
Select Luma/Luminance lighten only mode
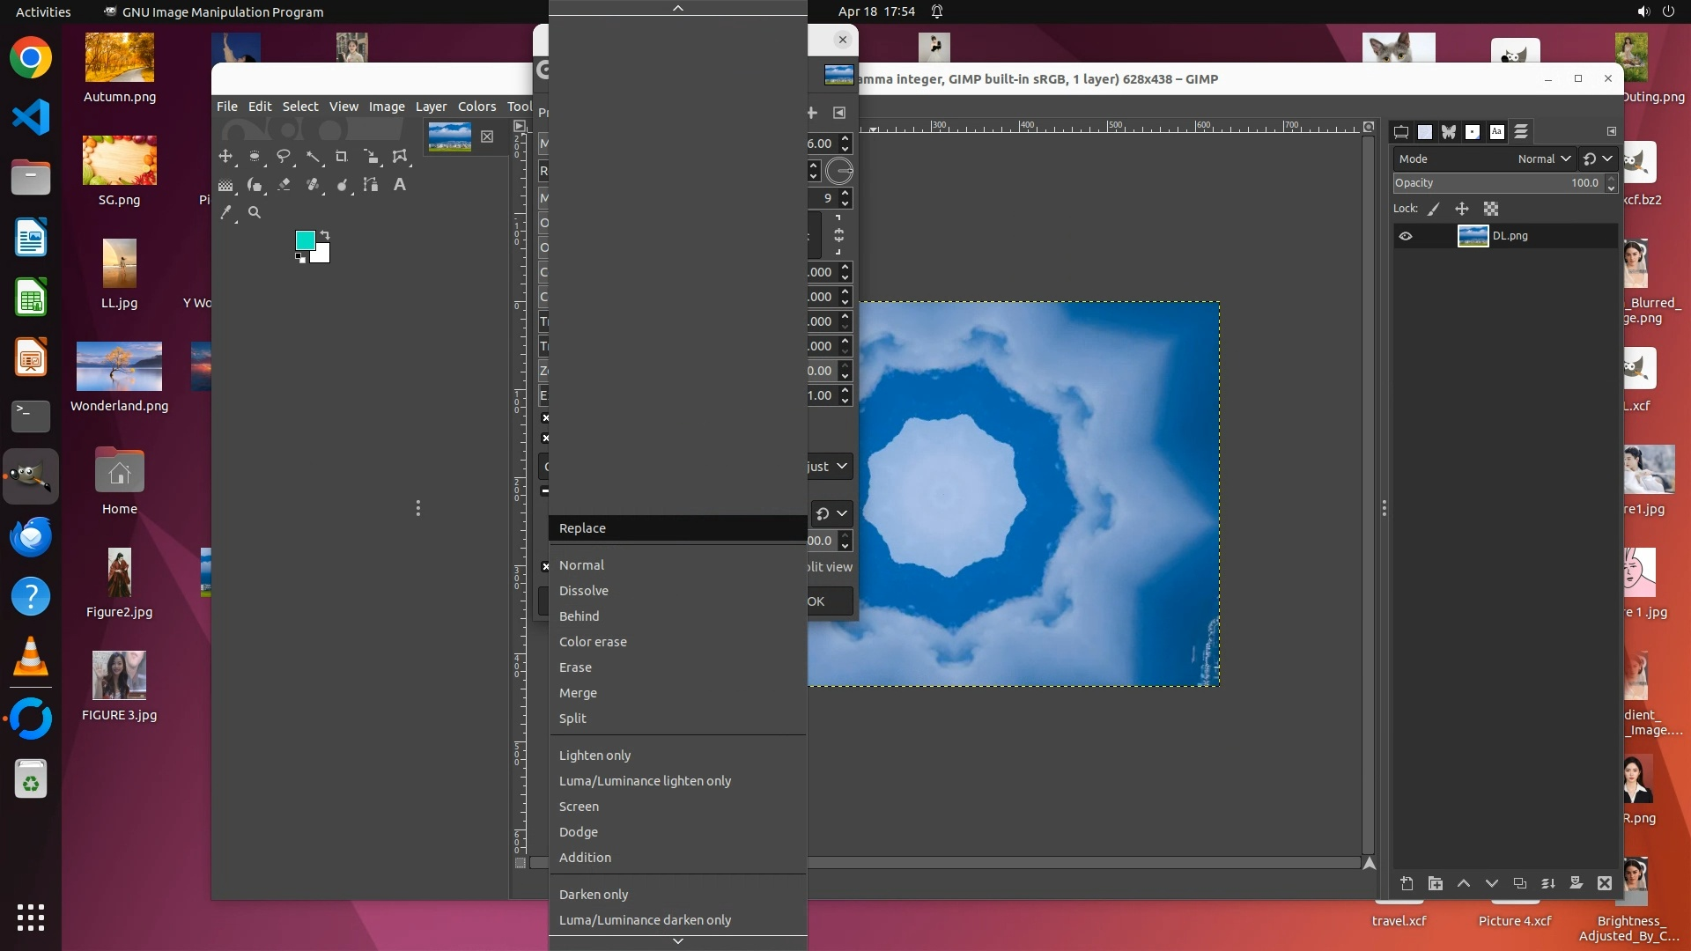coord(645,781)
